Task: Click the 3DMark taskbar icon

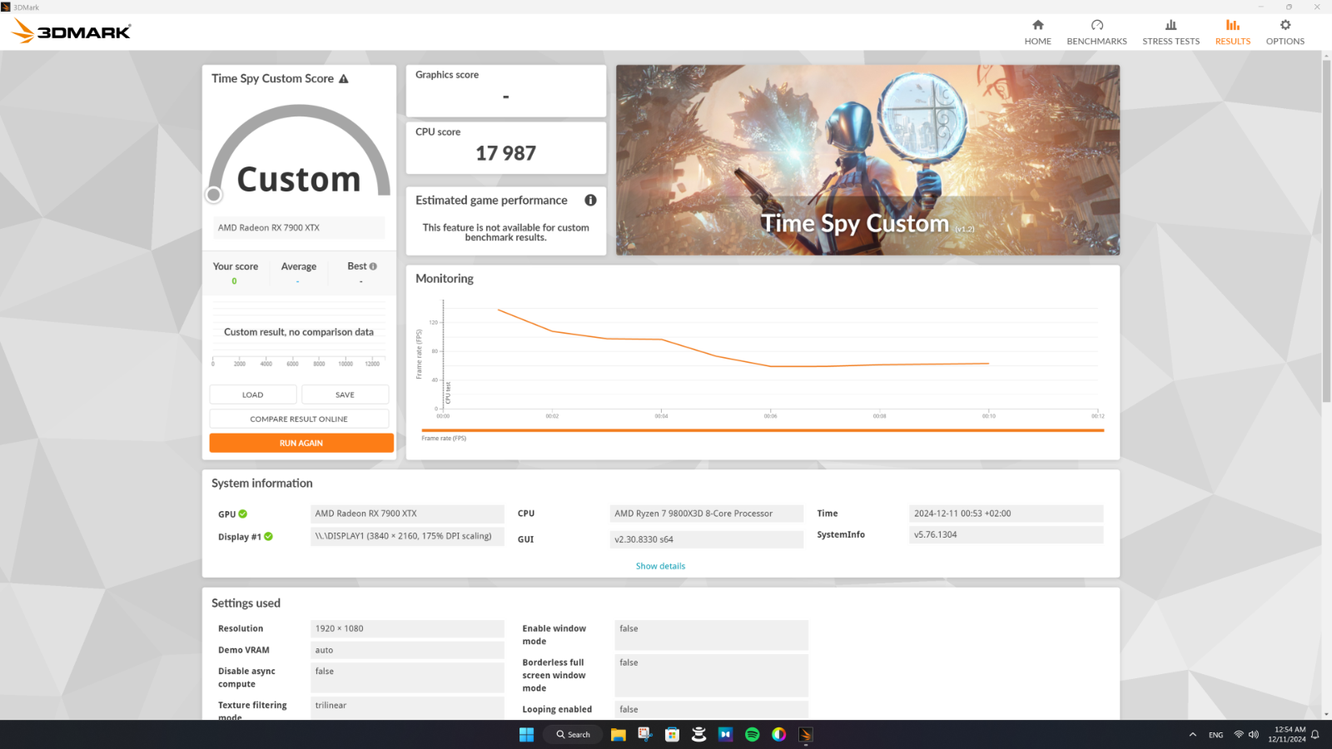Action: point(805,734)
